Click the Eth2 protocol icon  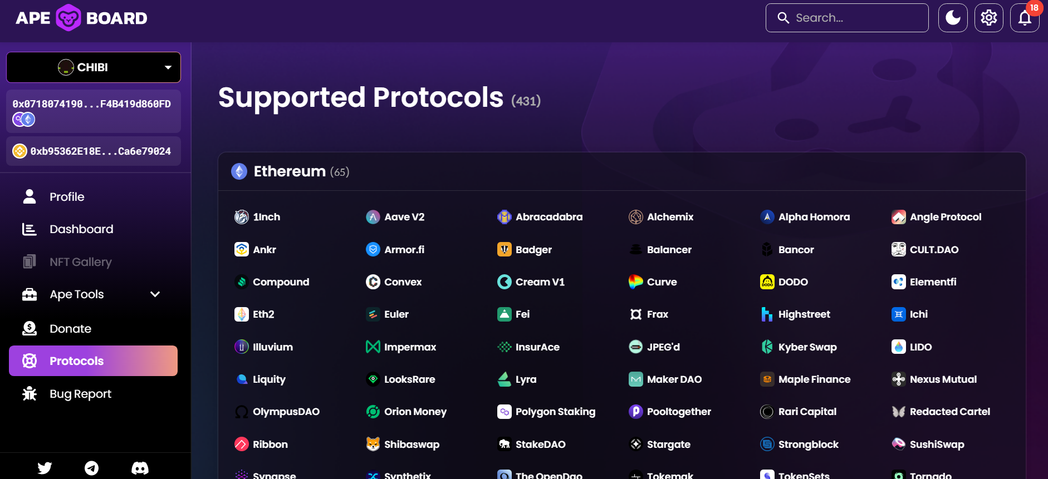tap(242, 314)
